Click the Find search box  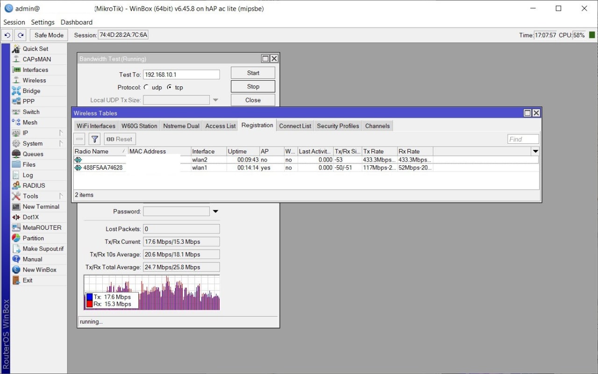[x=523, y=139]
